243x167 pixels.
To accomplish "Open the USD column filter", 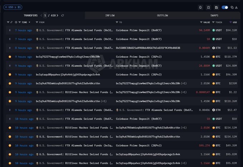I will click(x=230, y=22).
